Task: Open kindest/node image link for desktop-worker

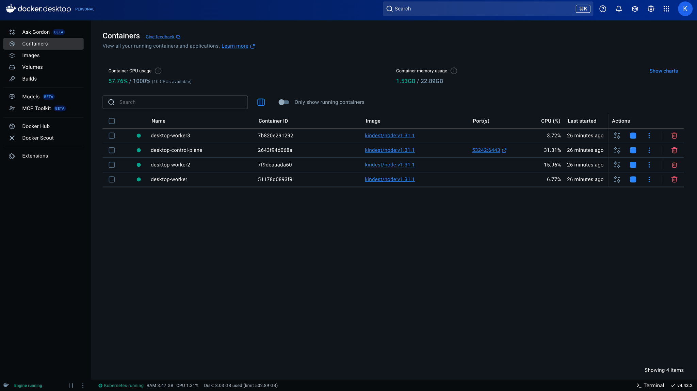Action: pos(390,179)
